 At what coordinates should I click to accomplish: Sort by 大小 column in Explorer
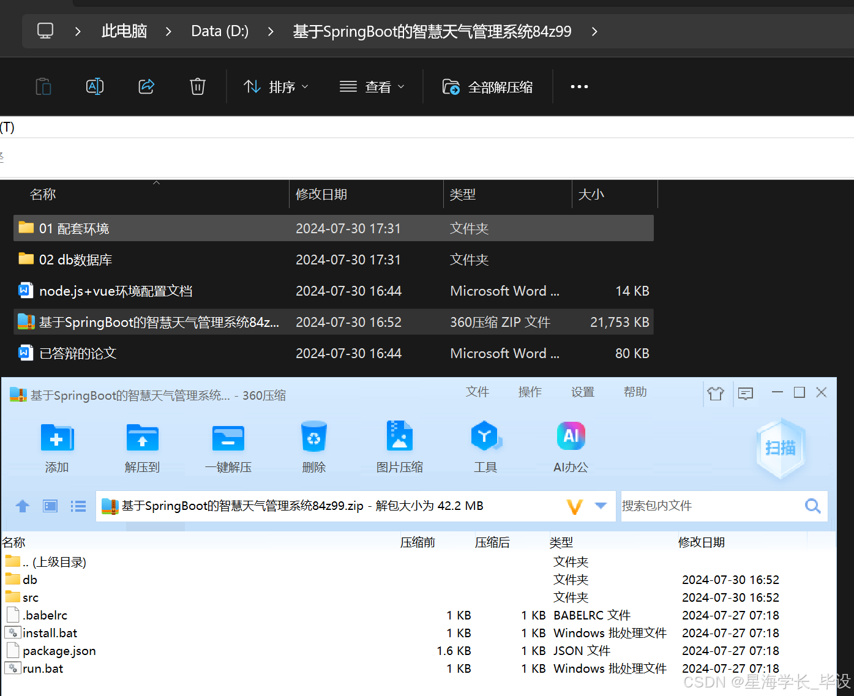[x=591, y=195]
